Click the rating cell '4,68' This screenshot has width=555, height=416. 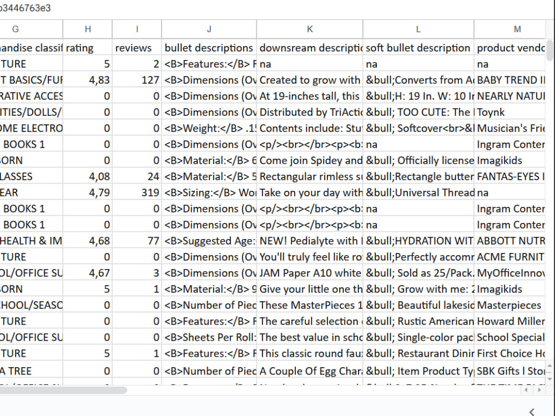(88, 241)
